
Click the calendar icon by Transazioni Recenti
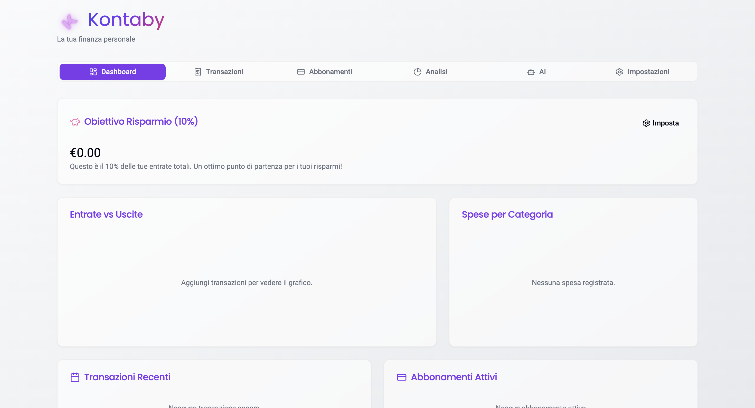point(75,377)
